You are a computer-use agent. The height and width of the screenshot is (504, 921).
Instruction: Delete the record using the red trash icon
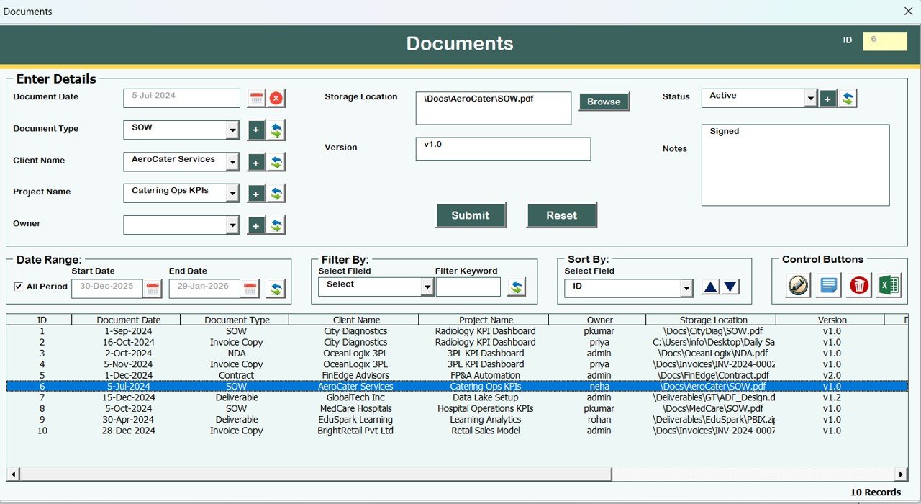(x=859, y=285)
